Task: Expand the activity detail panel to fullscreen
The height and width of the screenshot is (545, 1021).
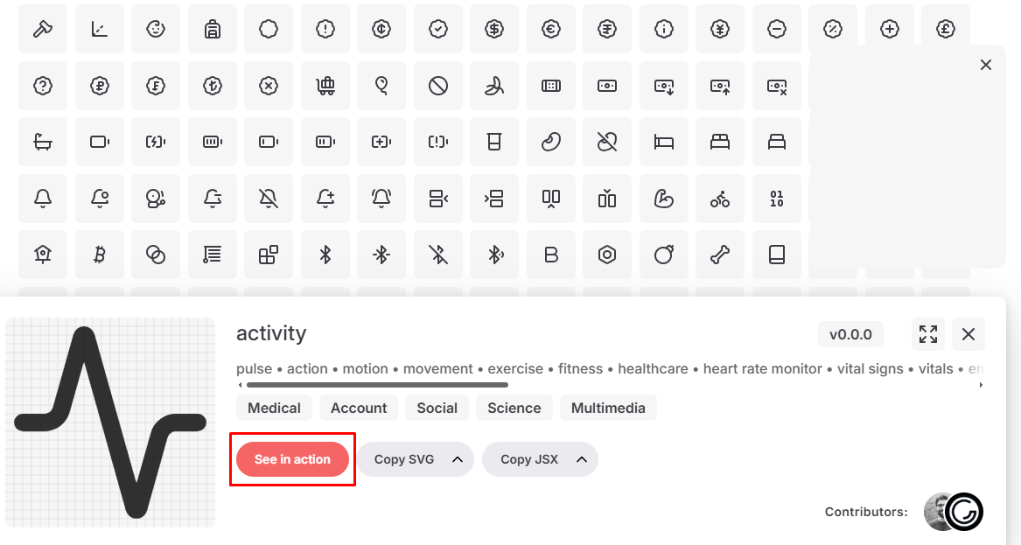Action: pyautogui.click(x=928, y=334)
